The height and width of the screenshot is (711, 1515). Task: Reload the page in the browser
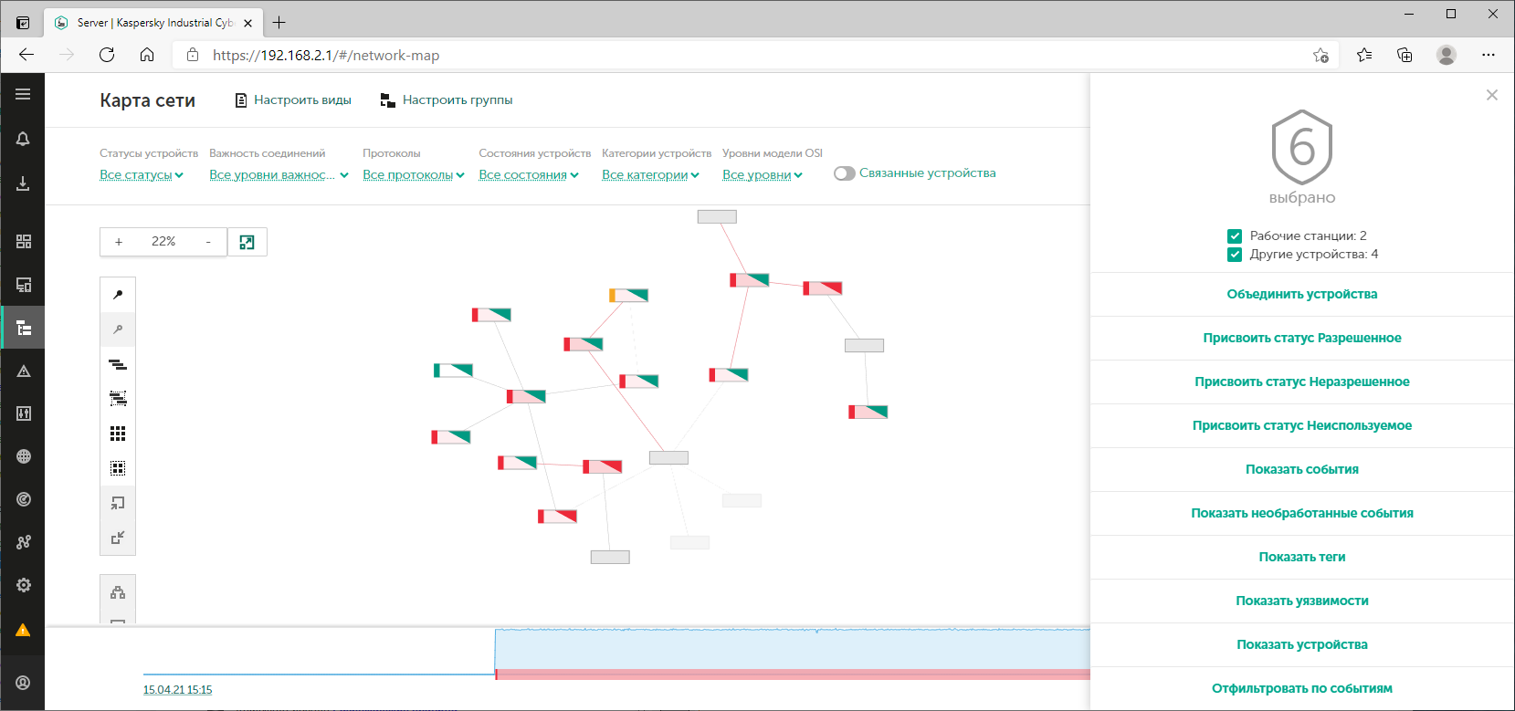107,55
